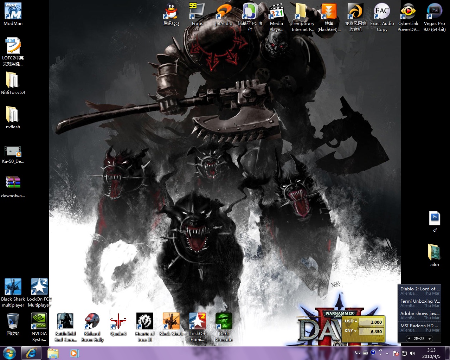Image resolution: width=450 pixels, height=360 pixels.
Task: Open the Recycle Bin (回收站)
Action: tap(13, 324)
